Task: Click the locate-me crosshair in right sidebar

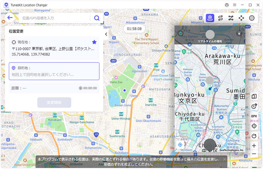Action: point(254,126)
